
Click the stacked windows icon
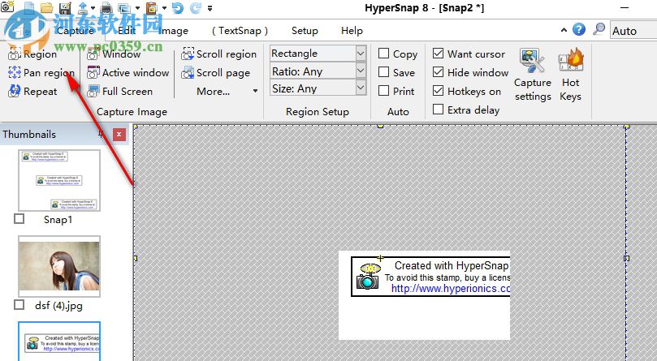click(124, 8)
